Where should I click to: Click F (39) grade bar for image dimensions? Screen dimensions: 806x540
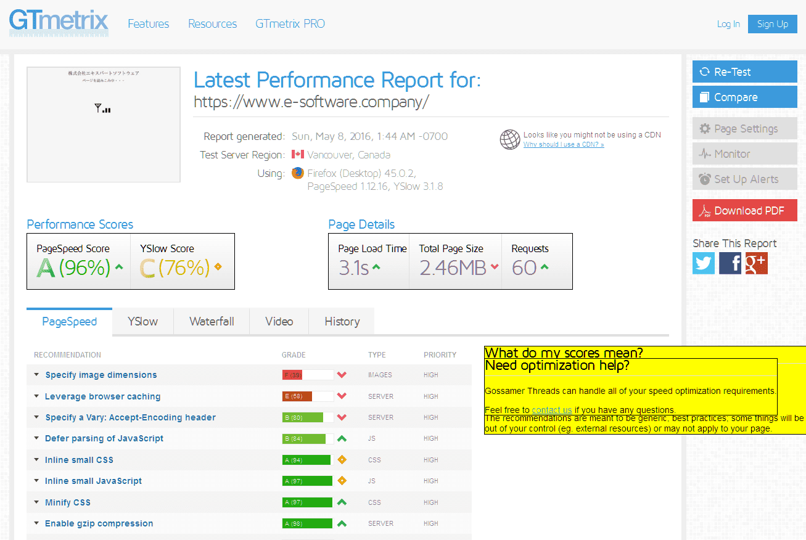coord(308,375)
